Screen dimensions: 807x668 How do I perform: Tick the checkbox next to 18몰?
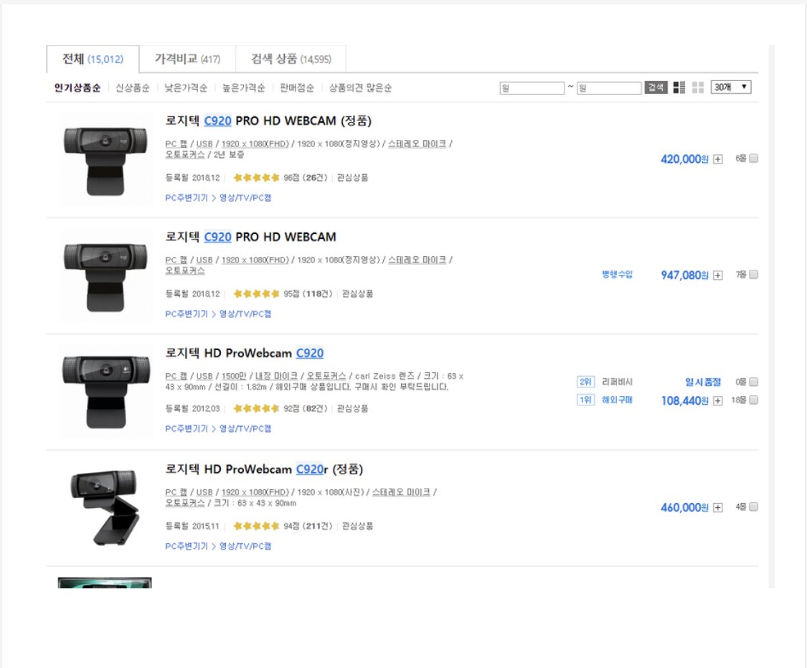(x=753, y=400)
